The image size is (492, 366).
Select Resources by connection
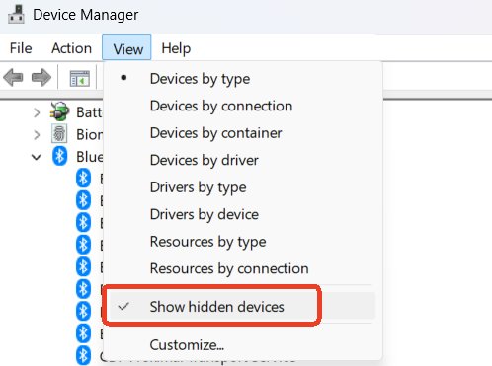click(242, 268)
